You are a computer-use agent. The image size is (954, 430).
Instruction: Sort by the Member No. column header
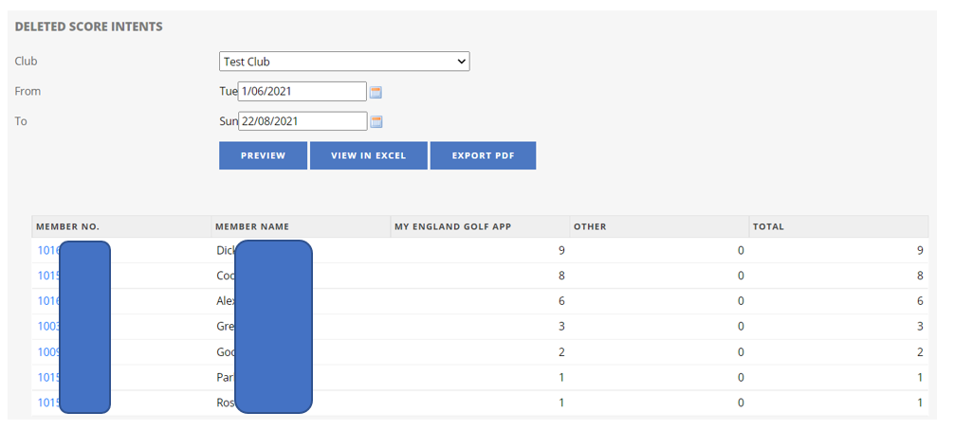(67, 226)
